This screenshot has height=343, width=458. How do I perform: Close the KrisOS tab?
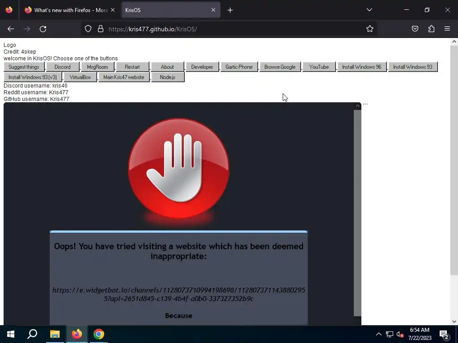[213, 10]
